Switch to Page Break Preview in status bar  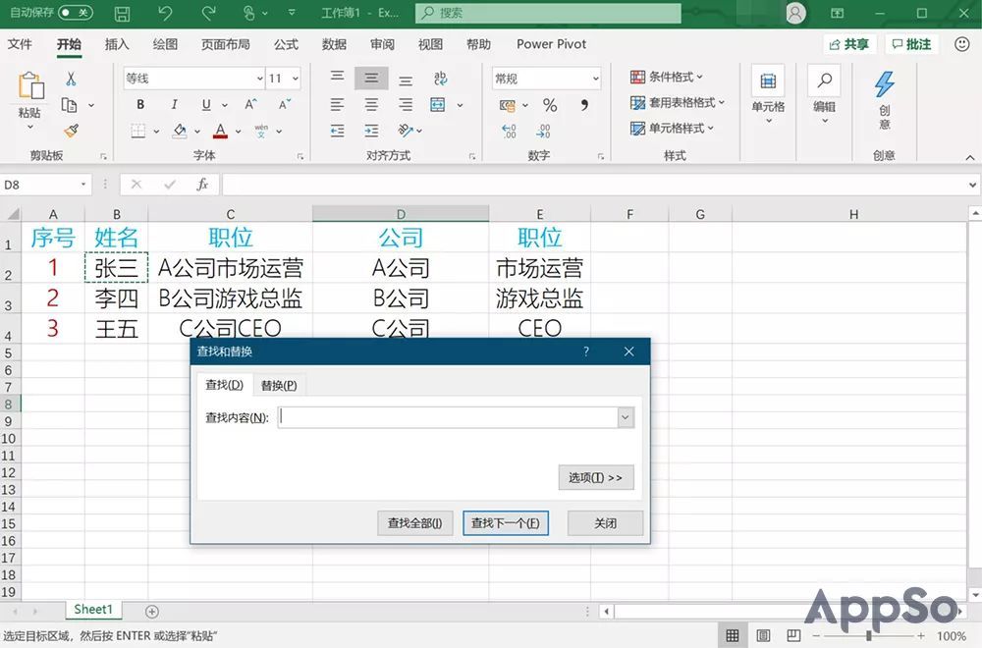coord(793,636)
